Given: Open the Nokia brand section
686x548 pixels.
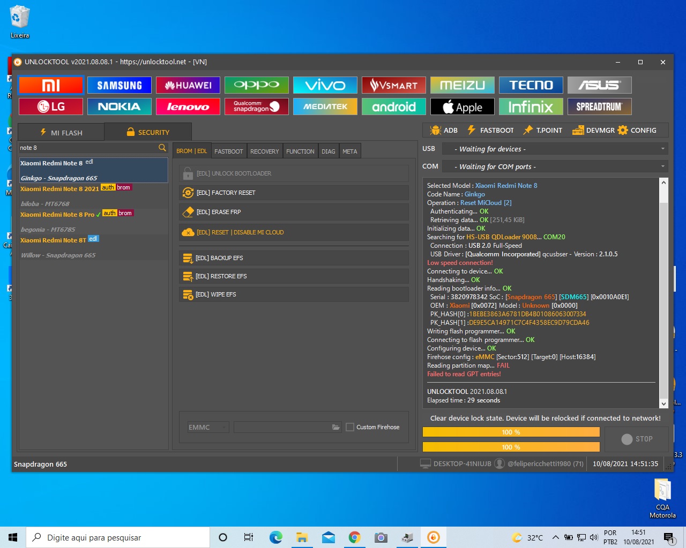Looking at the screenshot, I should coord(120,106).
